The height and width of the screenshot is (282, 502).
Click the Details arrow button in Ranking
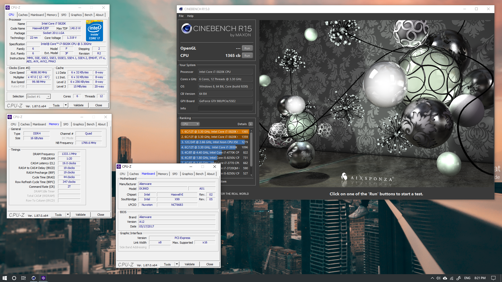[x=250, y=124]
